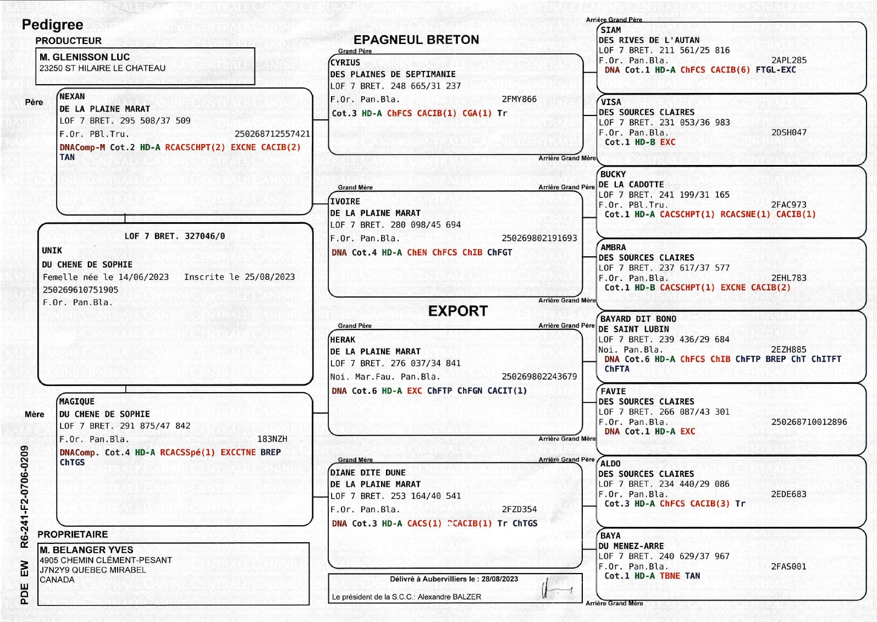Select the dog name UNIK
This screenshot has width=877, height=622.
coord(52,250)
